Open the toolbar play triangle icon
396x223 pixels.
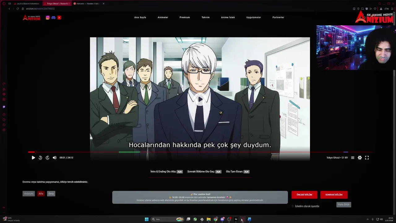pyautogui.click(x=371, y=9)
